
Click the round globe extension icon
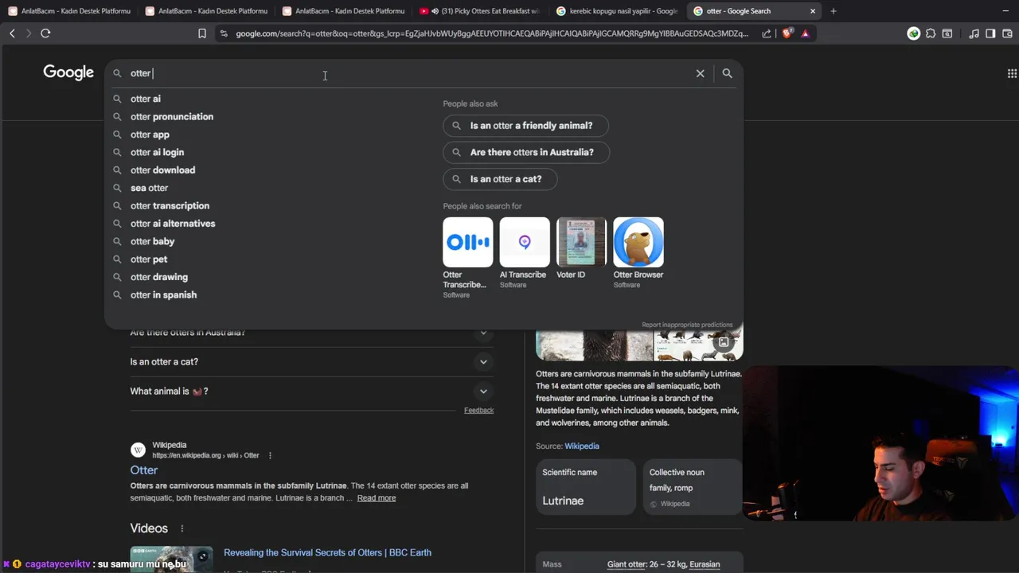(x=914, y=33)
